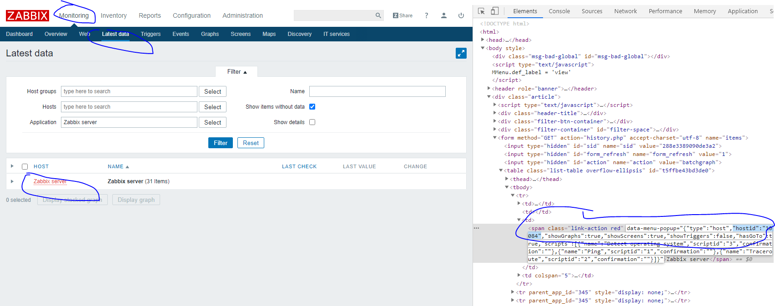This screenshot has height=306, width=775.
Task: Click the Zabbix logo
Action: click(x=27, y=16)
